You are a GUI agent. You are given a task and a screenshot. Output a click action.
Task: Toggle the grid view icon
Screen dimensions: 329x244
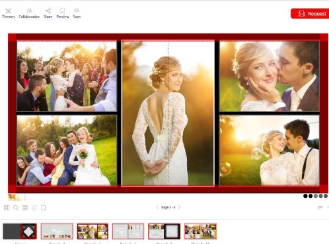point(7,208)
